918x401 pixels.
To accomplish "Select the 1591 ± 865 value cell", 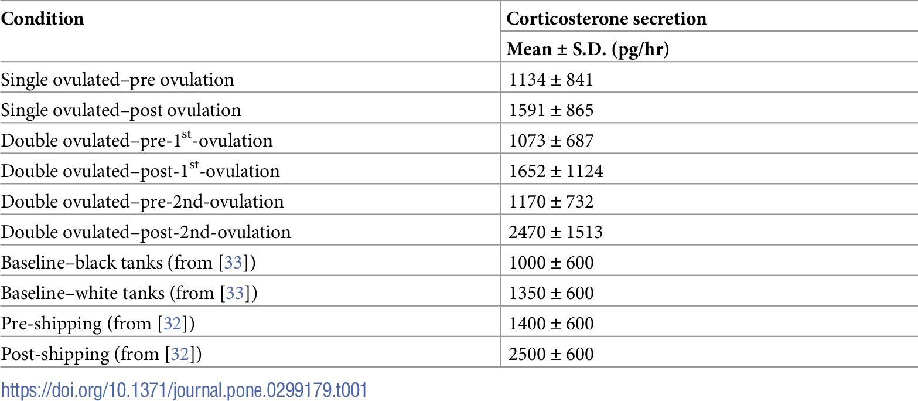I will [x=551, y=110].
